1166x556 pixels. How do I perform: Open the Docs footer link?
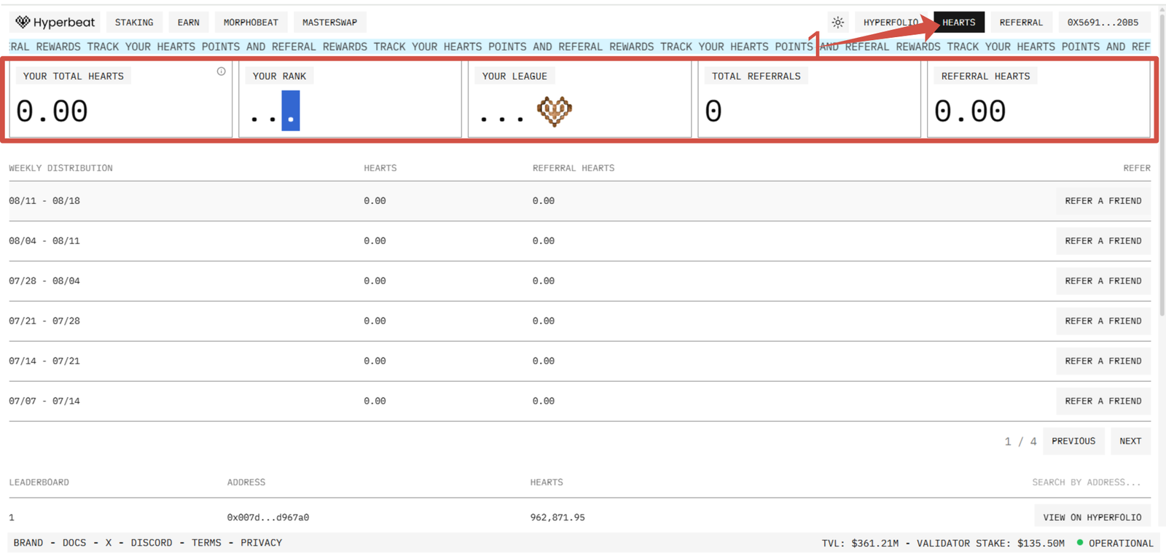click(x=74, y=543)
